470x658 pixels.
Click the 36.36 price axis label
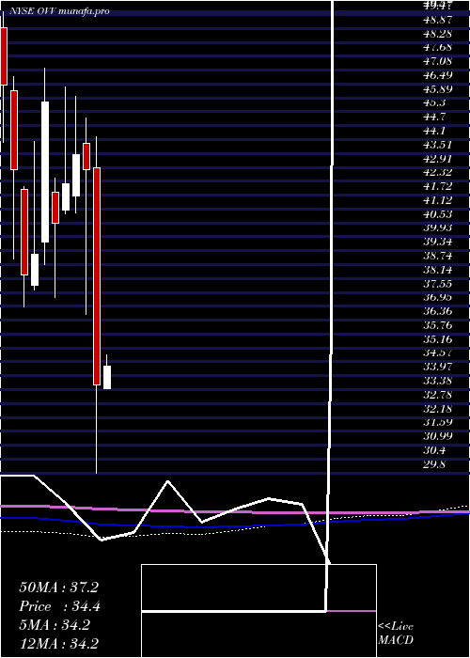pos(438,311)
